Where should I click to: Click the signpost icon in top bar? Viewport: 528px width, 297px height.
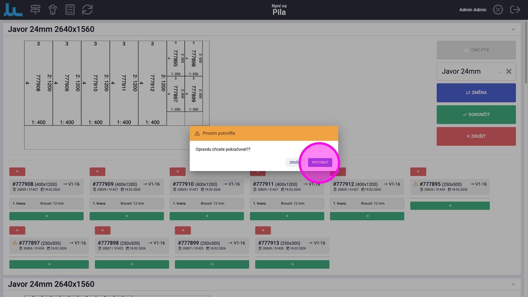pyautogui.click(x=35, y=10)
